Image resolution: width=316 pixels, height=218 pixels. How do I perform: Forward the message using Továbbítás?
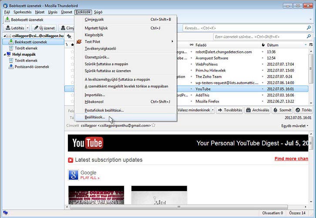(x=229, y=110)
